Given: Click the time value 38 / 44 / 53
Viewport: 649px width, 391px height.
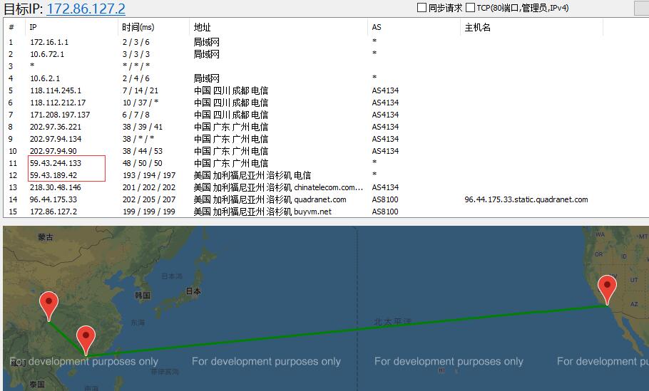Looking at the screenshot, I should point(143,151).
